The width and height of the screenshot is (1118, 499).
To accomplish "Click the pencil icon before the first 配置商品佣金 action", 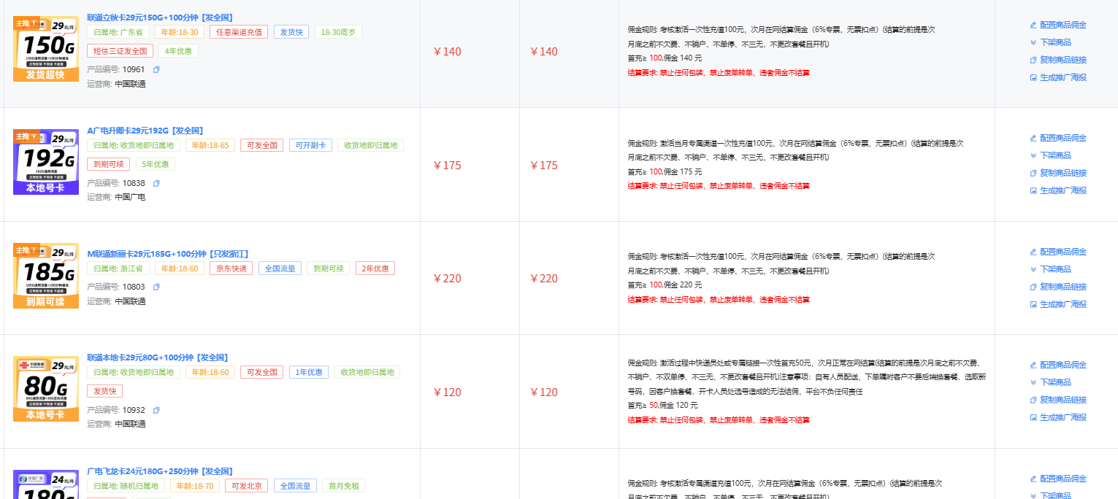I will click(x=1032, y=24).
